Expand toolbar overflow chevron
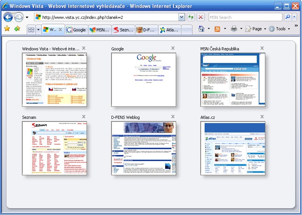 click(x=296, y=25)
